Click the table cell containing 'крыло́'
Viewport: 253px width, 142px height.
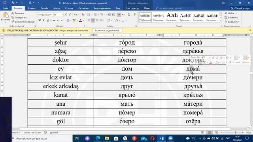click(x=127, y=95)
